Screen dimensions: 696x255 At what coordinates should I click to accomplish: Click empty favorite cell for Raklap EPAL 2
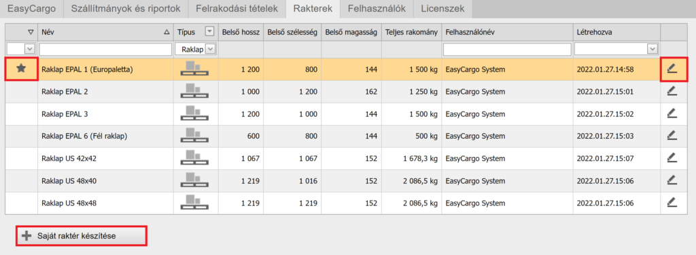(x=21, y=91)
